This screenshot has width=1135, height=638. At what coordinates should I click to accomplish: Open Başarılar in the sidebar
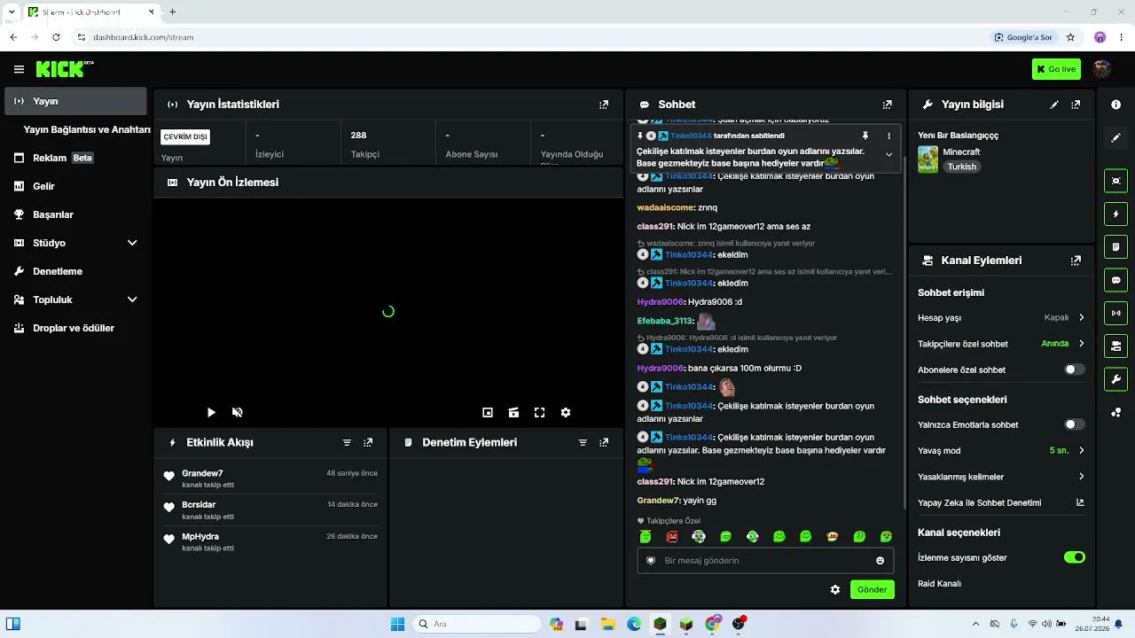point(75,214)
